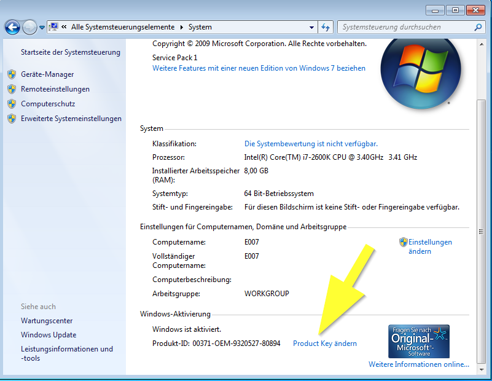The height and width of the screenshot is (381, 492).
Task: Click the refresh button beside address bar
Action: pos(326,27)
